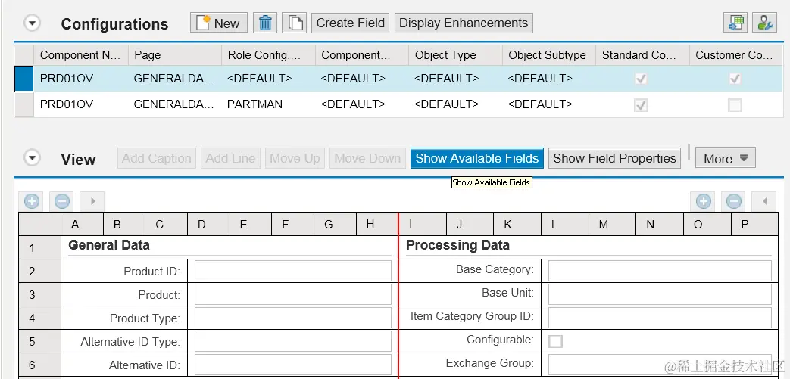
Task: Open the More dropdown menu
Action: tap(726, 159)
